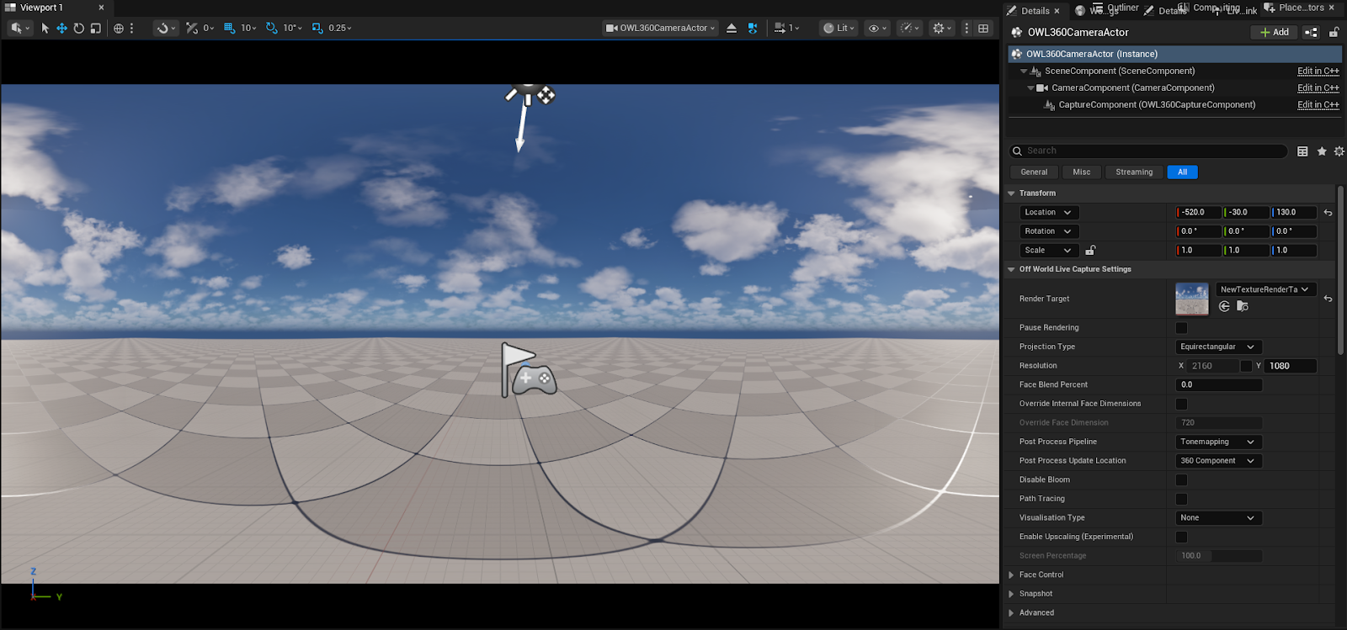1347x630 pixels.
Task: Turn on Path Tracing checkbox
Action: click(1181, 499)
